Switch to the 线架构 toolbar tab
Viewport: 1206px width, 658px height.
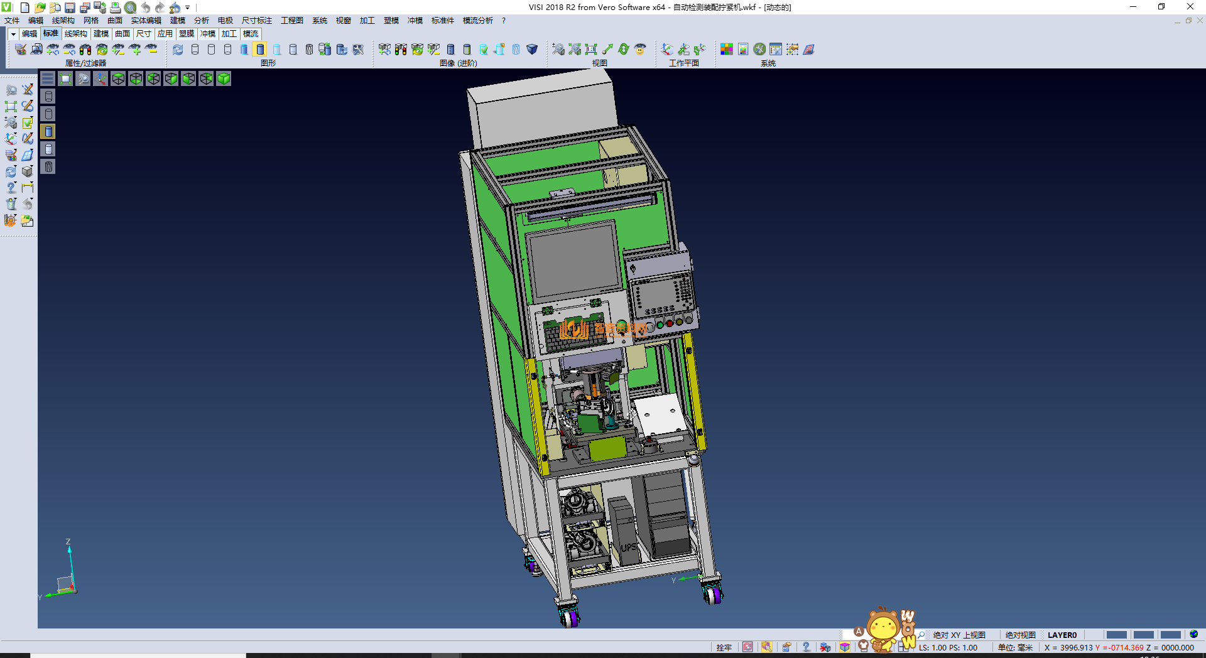(x=75, y=34)
